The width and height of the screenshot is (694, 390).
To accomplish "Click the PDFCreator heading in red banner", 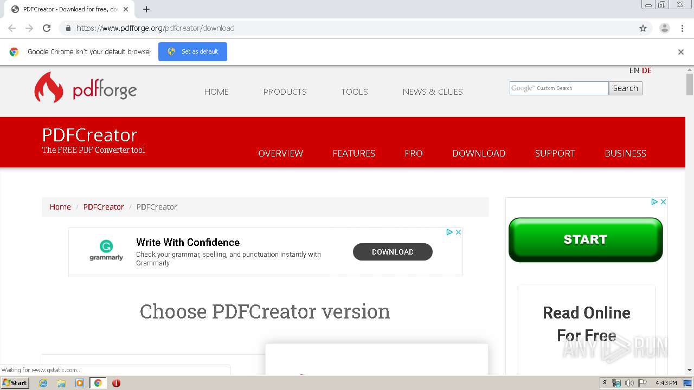I will click(x=89, y=135).
